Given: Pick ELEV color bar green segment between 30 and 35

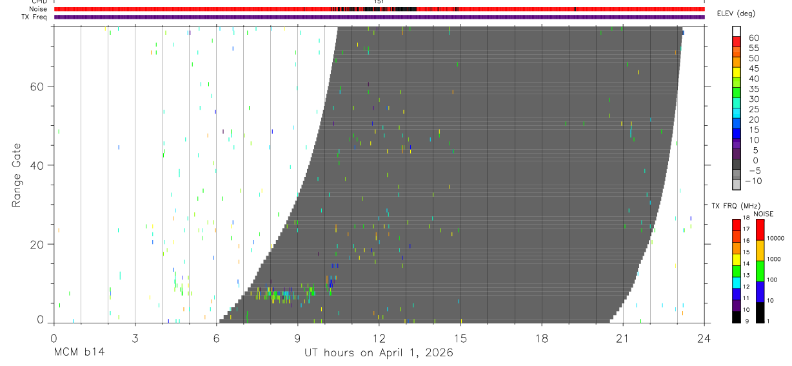Looking at the screenshot, I should tap(737, 93).
